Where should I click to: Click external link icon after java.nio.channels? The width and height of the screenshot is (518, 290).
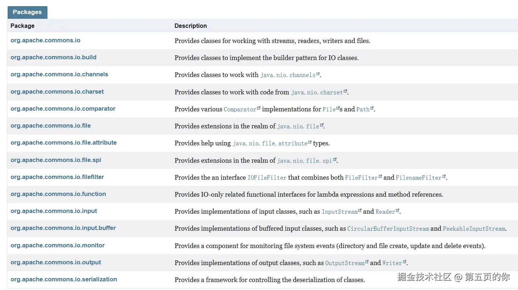[x=318, y=74]
